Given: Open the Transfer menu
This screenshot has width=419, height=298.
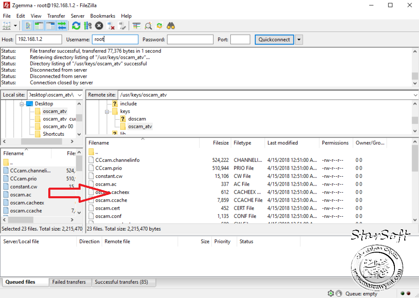Looking at the screenshot, I should (x=56, y=16).
